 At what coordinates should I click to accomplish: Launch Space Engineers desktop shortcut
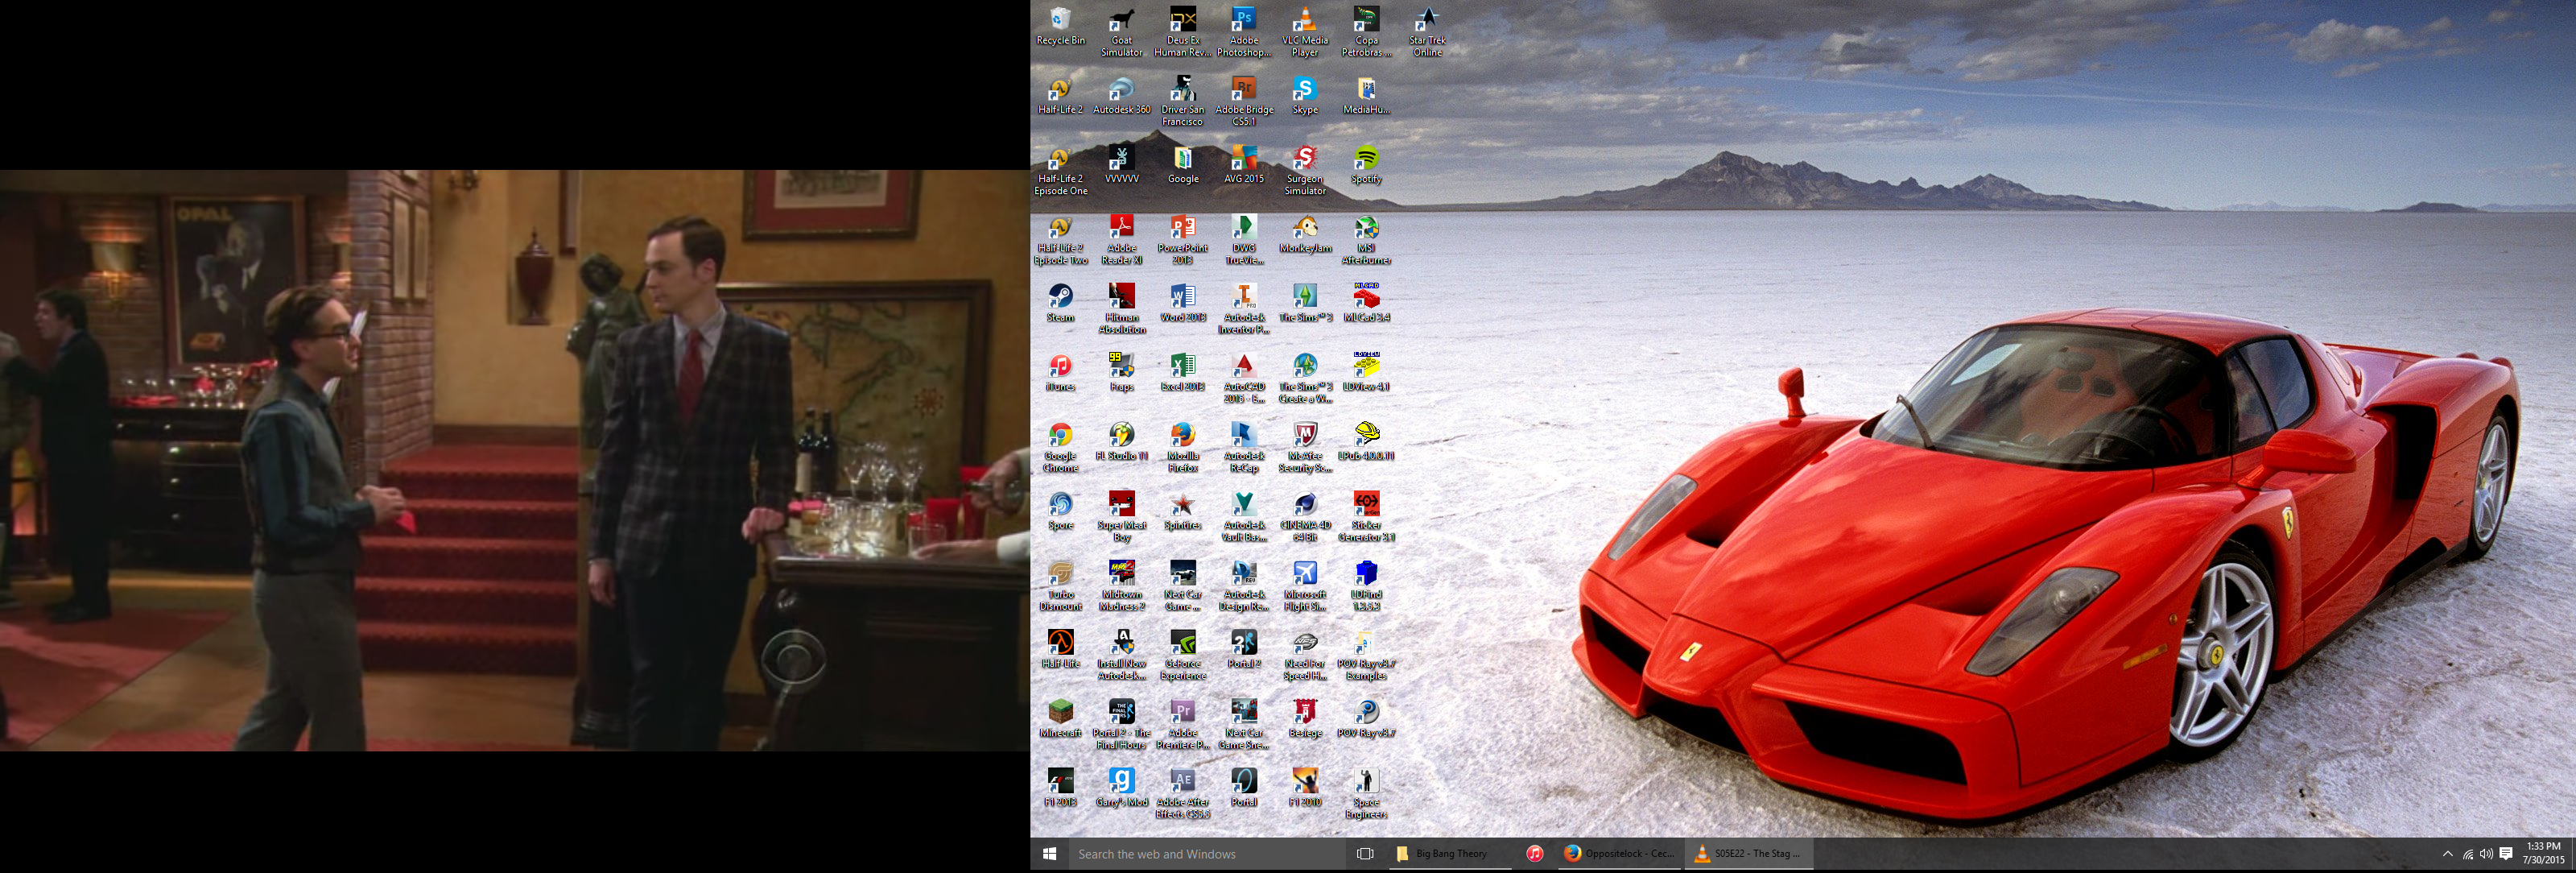1366,793
